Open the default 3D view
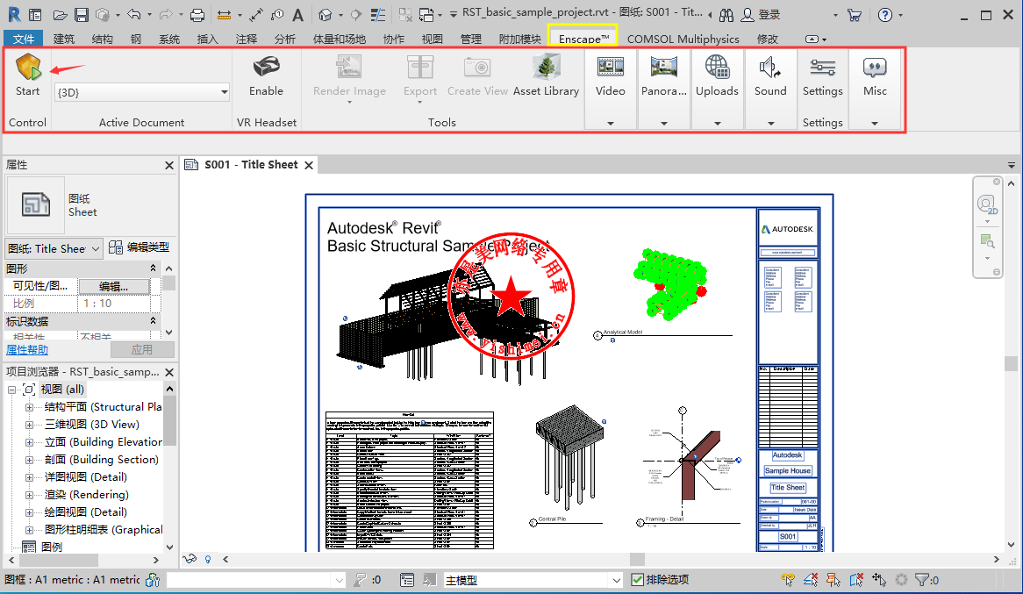The width and height of the screenshot is (1023, 594). 325,14
